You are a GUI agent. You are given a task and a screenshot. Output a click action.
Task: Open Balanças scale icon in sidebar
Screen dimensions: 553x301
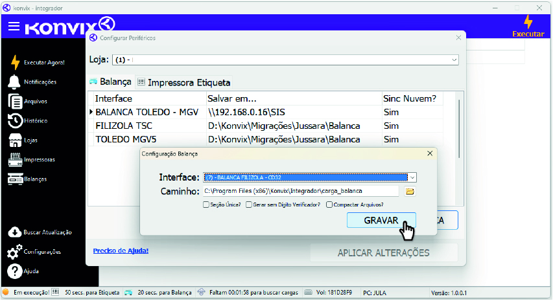click(15, 179)
